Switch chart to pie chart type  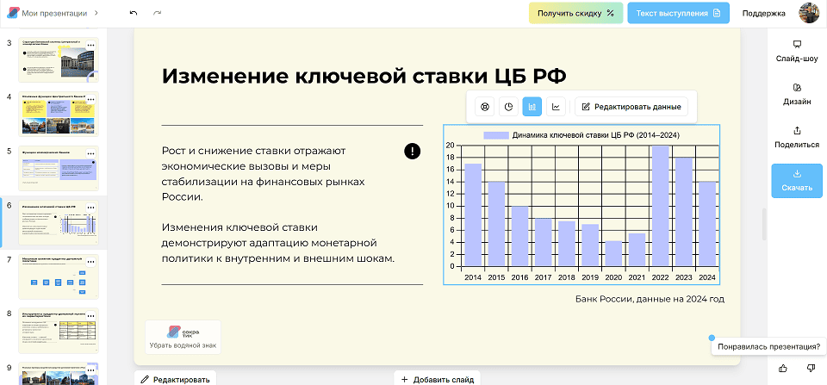(508, 107)
